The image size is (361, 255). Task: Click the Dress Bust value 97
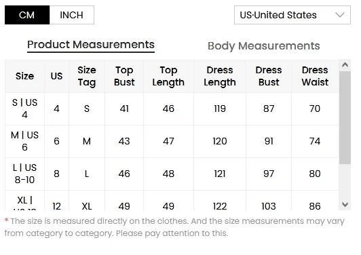click(x=269, y=174)
